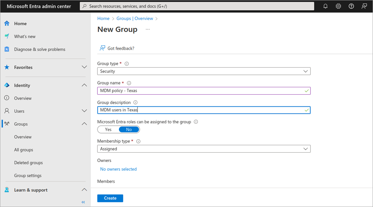Collapse the sidebar with double chevron
The width and height of the screenshot is (373, 207).
83,202
